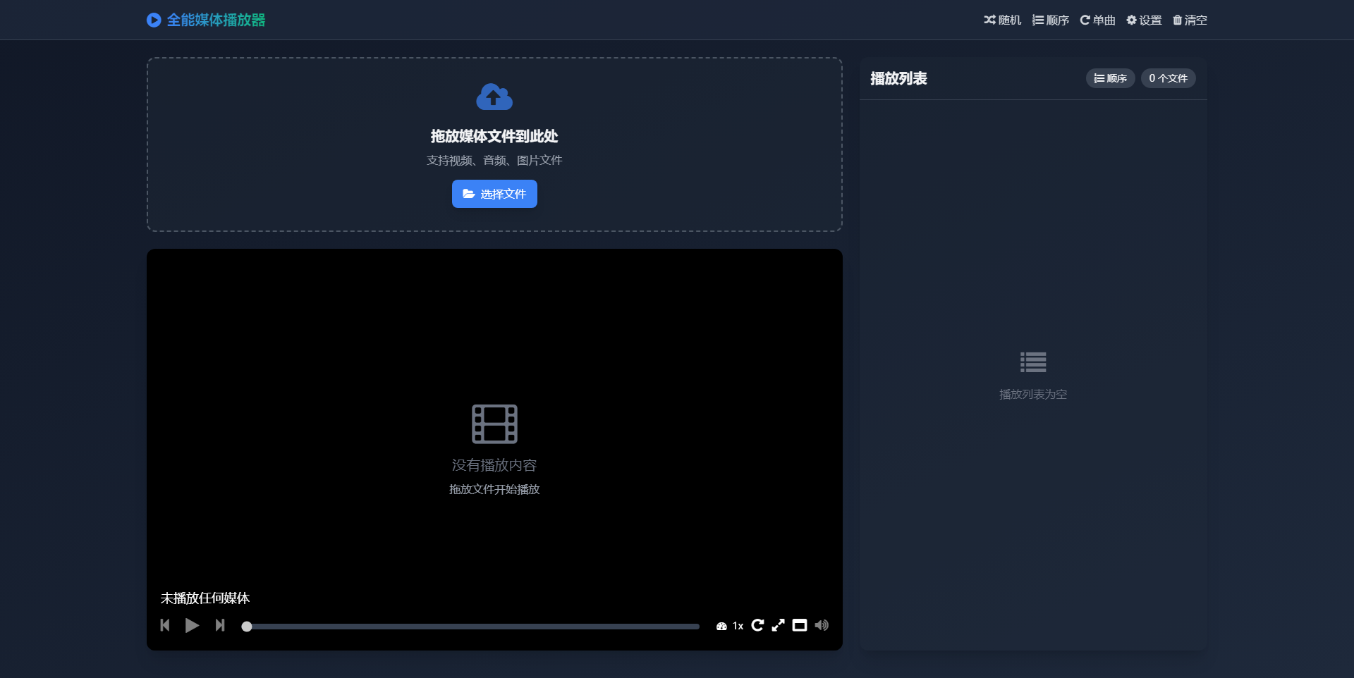Click the 顺序 badge in playlist header
This screenshot has height=678, width=1354.
[1110, 78]
